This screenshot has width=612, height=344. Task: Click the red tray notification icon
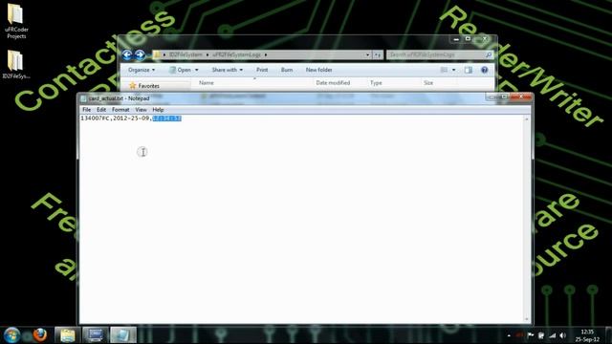pyautogui.click(x=519, y=335)
